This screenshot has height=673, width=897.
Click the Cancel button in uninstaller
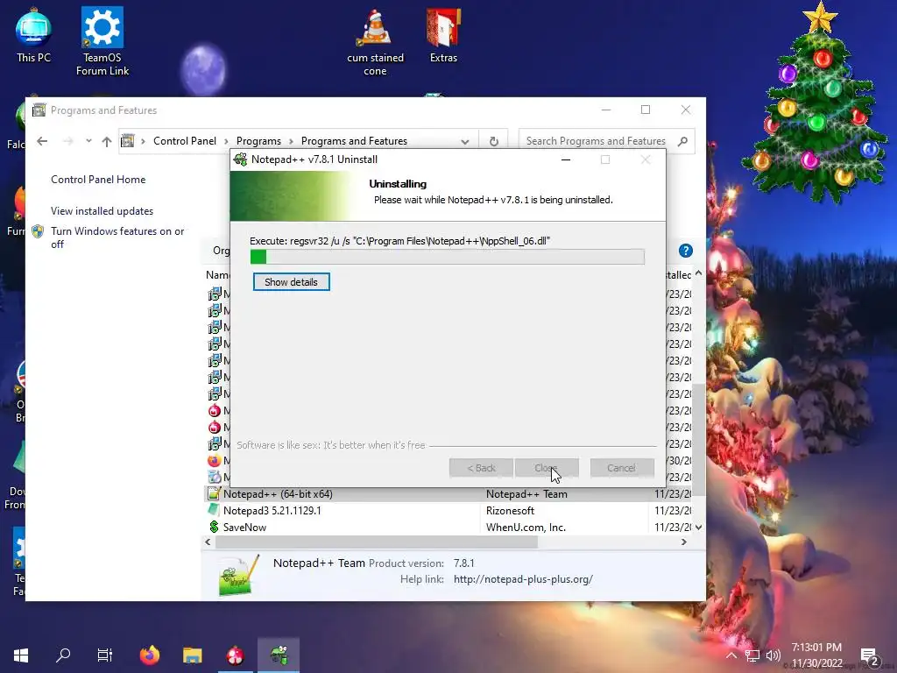621,468
